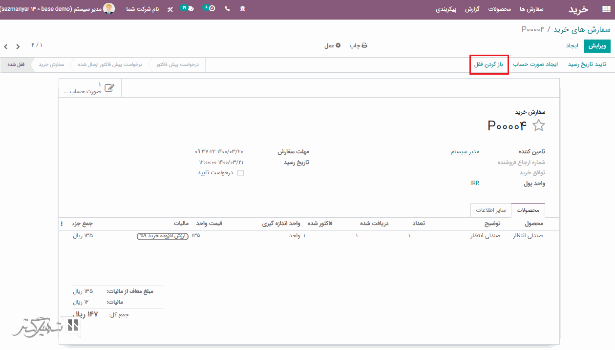Go to the next record arrow

(6, 46)
